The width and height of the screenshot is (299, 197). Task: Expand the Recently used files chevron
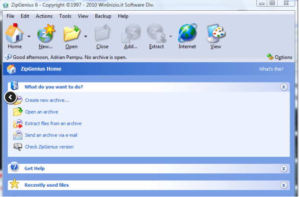point(284,185)
